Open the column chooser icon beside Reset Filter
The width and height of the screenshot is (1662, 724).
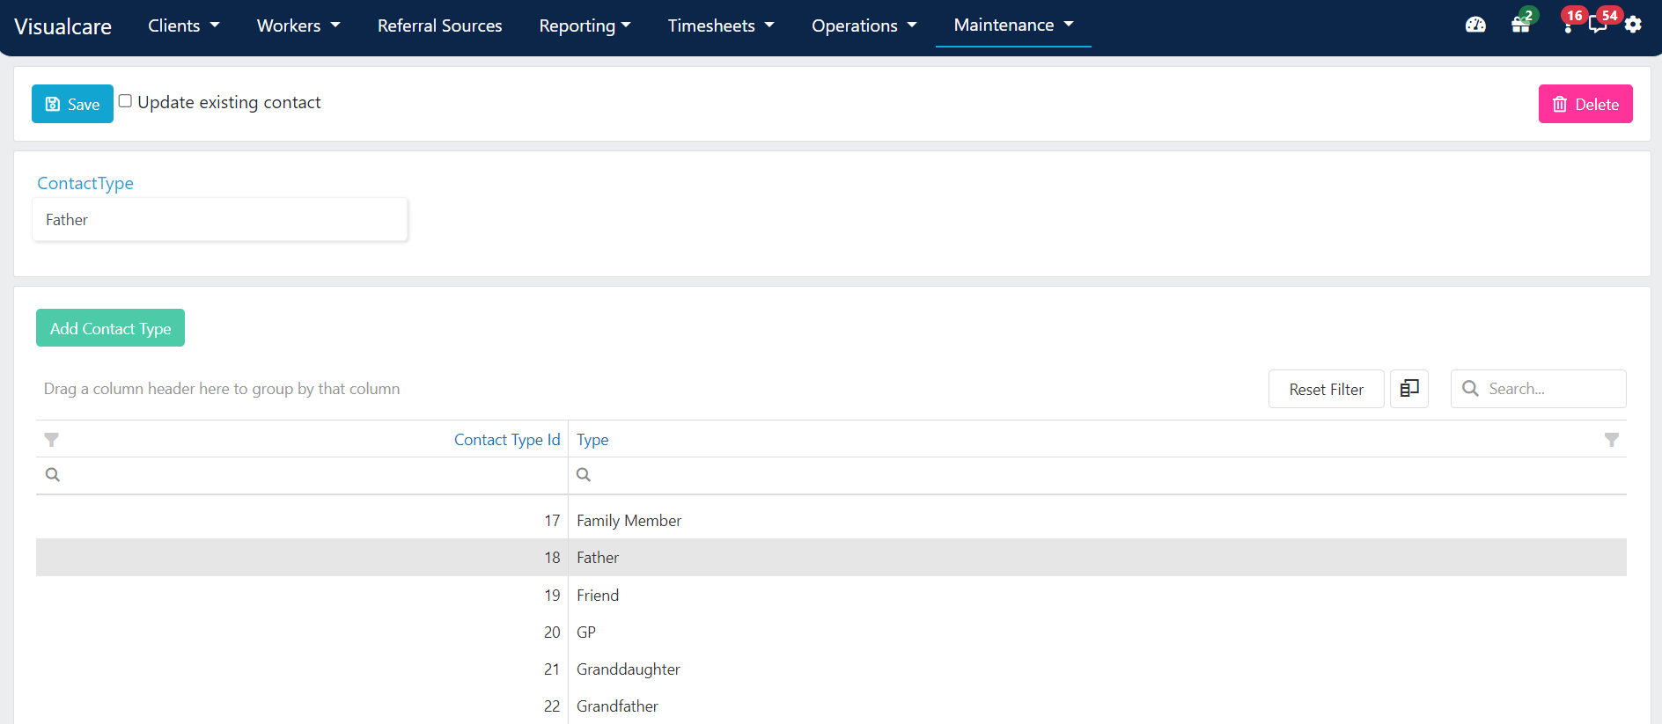coord(1409,389)
